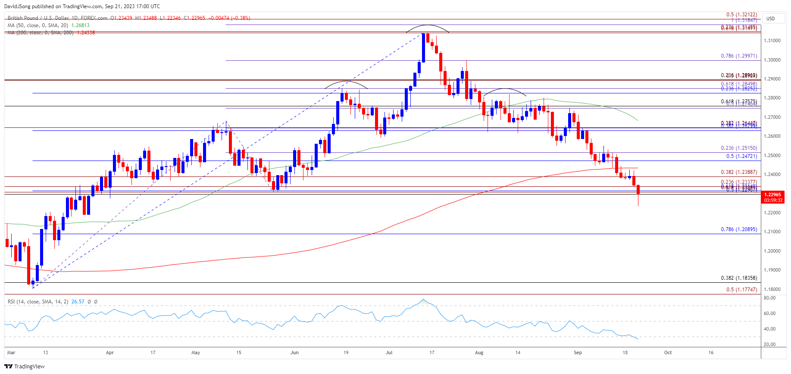791x374 pixels.
Task: Click the 1.20000 price axis tick
Action: 772,251
